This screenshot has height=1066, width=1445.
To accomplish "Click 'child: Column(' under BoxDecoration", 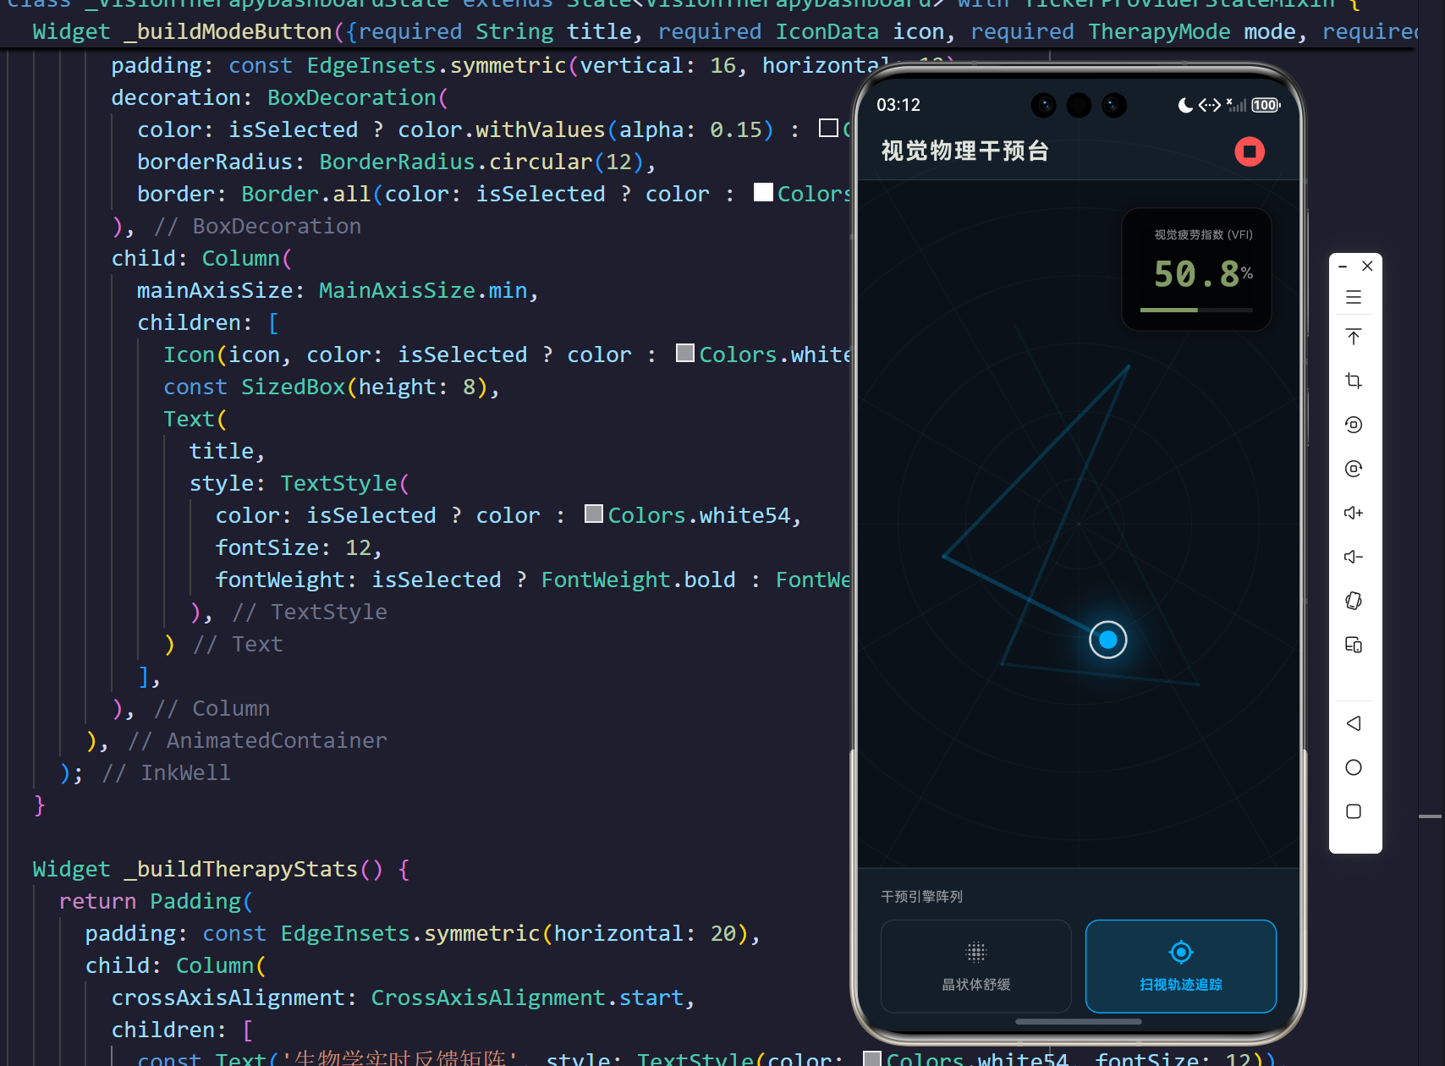I will point(201,258).
